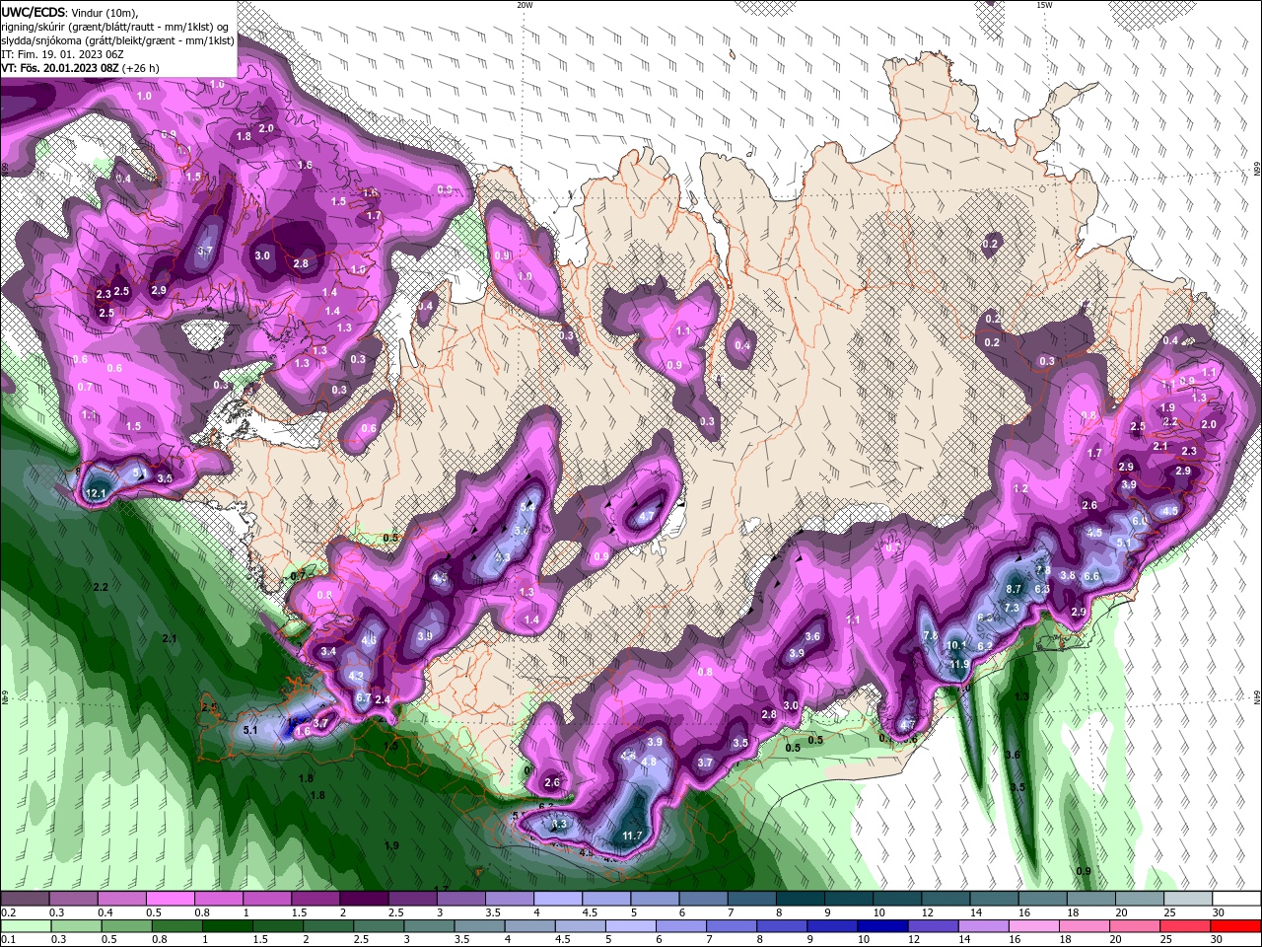The width and height of the screenshot is (1262, 947).
Task: Click the 12.1 precipitation value on the map
Action: tap(96, 493)
